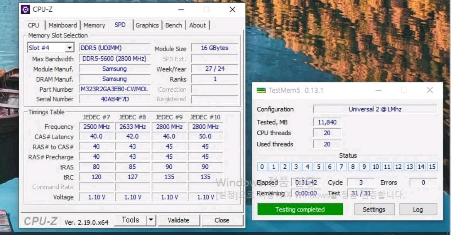Screen dimensions: 451x235
Task: Click the Tools button in CPU-Z
Action: click(x=130, y=220)
